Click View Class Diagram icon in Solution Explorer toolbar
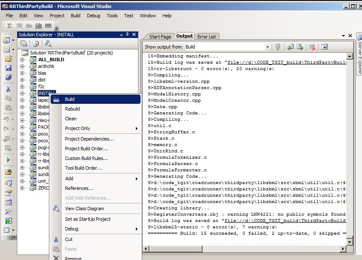 pyautogui.click(x=48, y=43)
